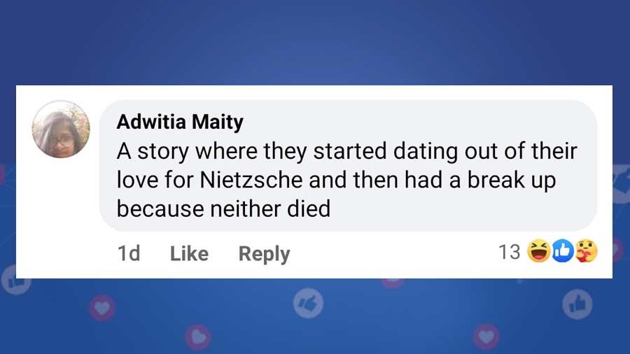Click the partial pink heart beside Care emoji
The image size is (630, 354).
tap(617, 250)
